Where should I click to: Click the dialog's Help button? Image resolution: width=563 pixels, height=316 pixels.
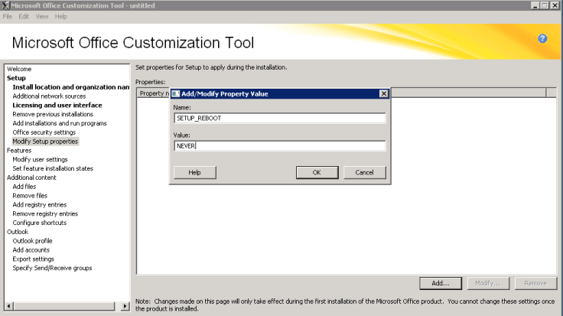[194, 173]
